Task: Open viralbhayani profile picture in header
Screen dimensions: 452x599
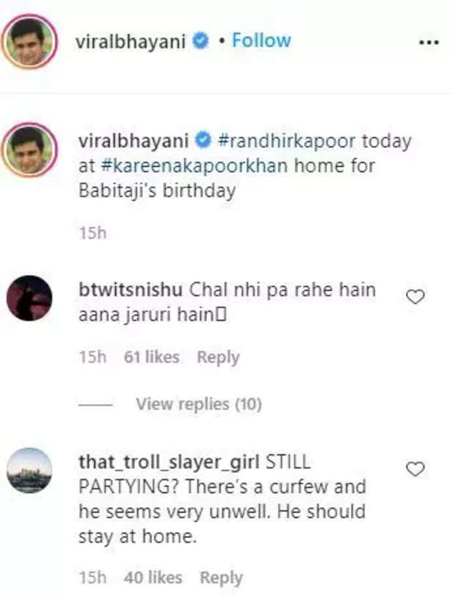Action: coord(29,42)
